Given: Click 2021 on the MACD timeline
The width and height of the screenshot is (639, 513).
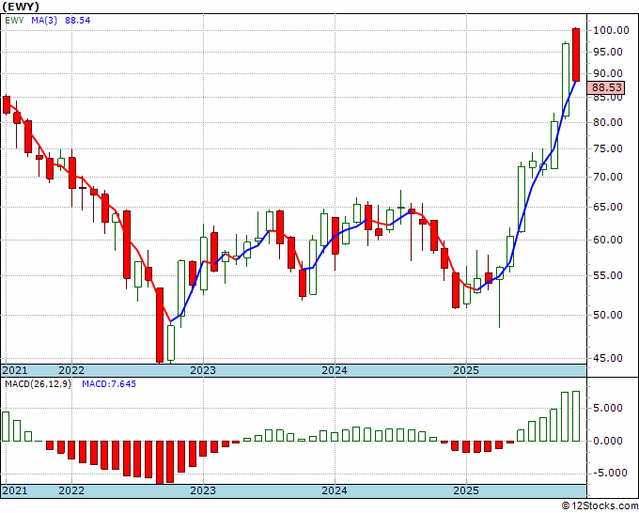Looking at the screenshot, I should pos(15,490).
